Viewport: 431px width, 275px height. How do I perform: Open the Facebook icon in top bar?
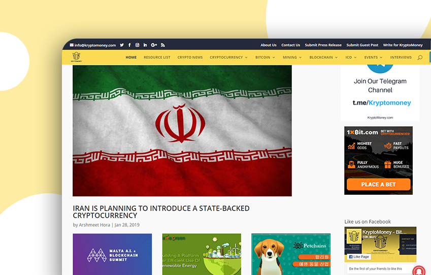click(x=129, y=45)
